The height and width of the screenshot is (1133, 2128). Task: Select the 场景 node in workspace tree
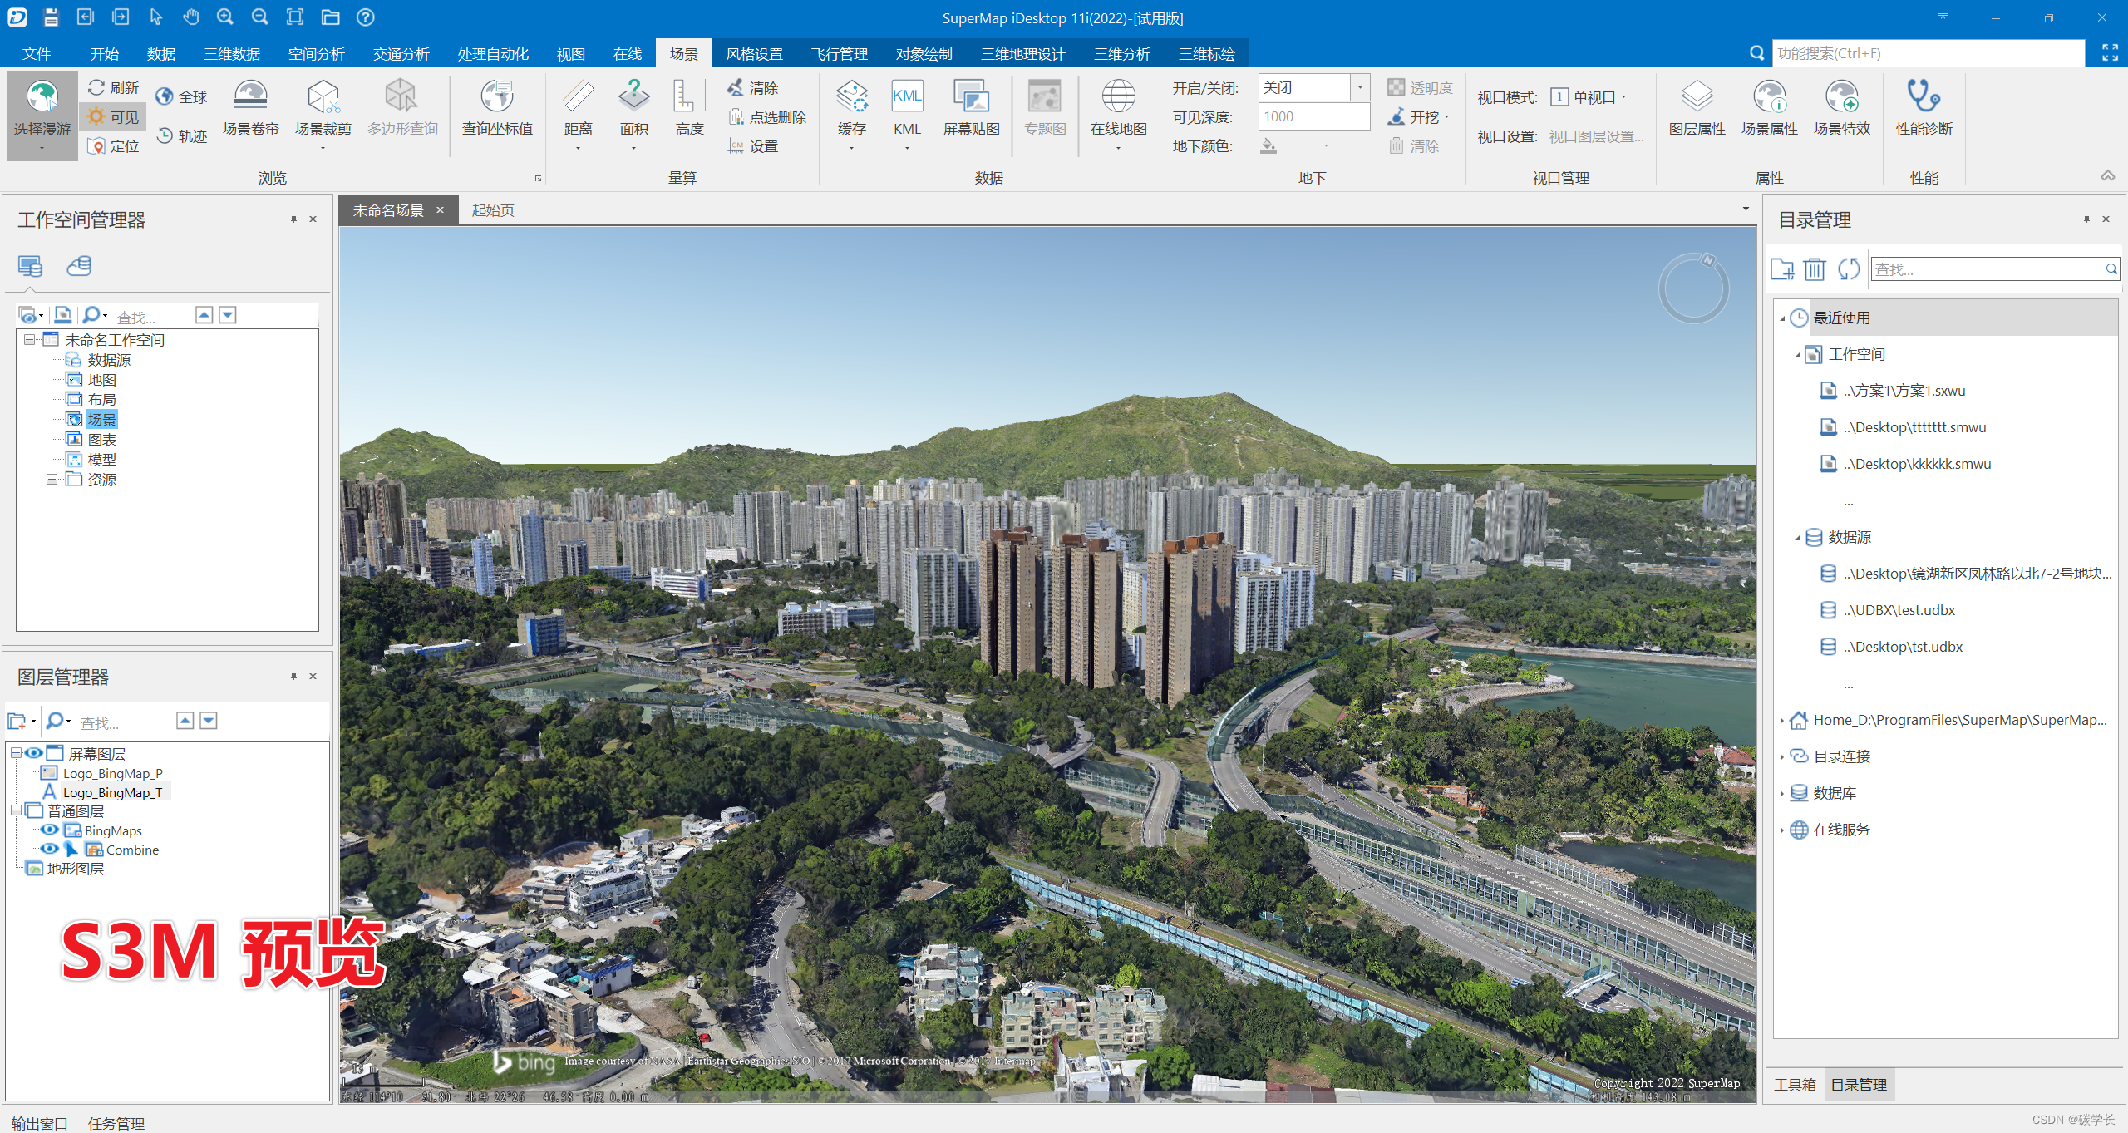tap(101, 419)
